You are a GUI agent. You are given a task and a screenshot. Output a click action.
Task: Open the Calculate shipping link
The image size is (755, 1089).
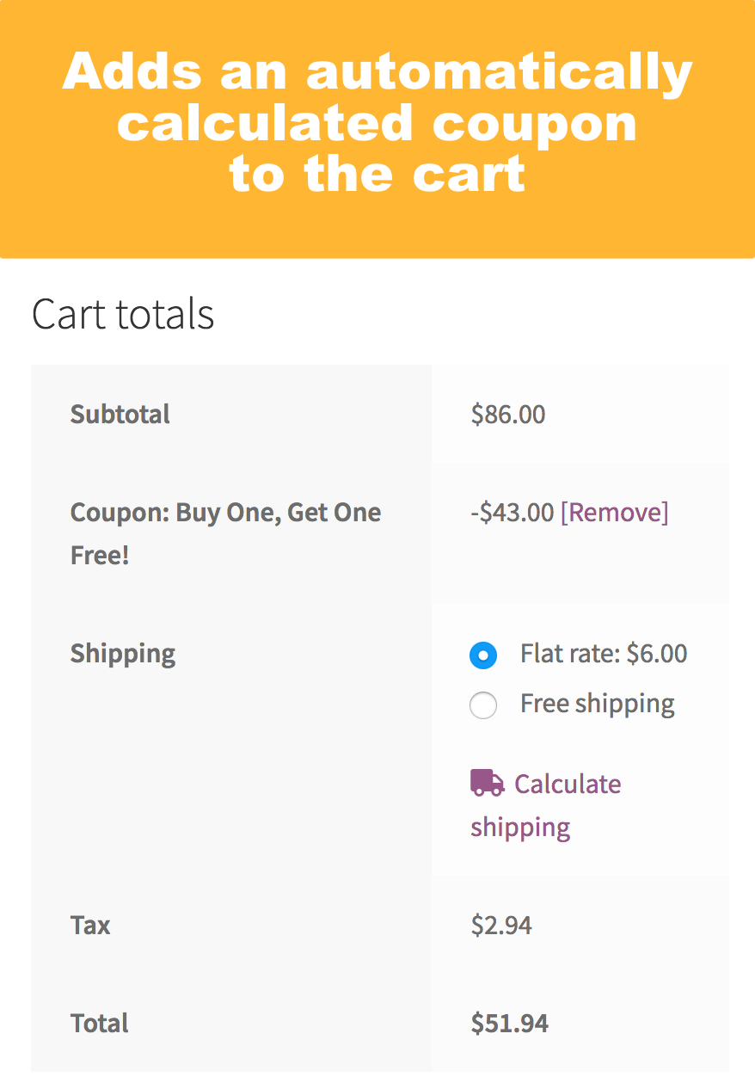(x=567, y=784)
